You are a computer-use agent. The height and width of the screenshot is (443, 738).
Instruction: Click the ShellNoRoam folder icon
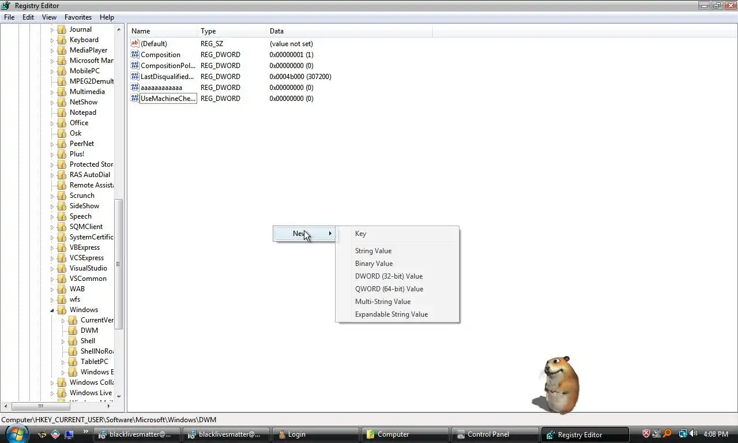pyautogui.click(x=73, y=351)
